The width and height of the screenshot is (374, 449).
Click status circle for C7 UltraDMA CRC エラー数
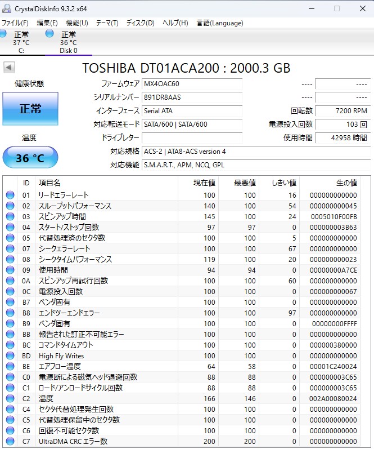coord(10,441)
